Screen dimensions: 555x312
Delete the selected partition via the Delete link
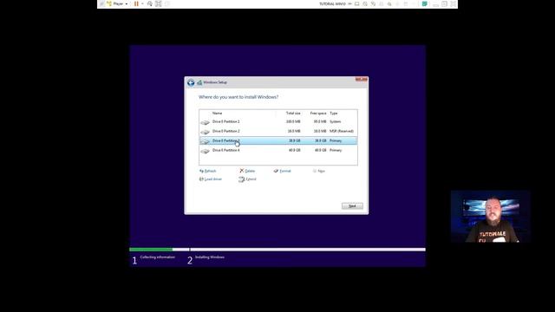247,171
